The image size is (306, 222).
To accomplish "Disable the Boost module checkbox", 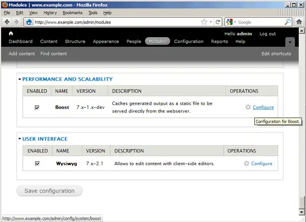I will pos(37,107).
